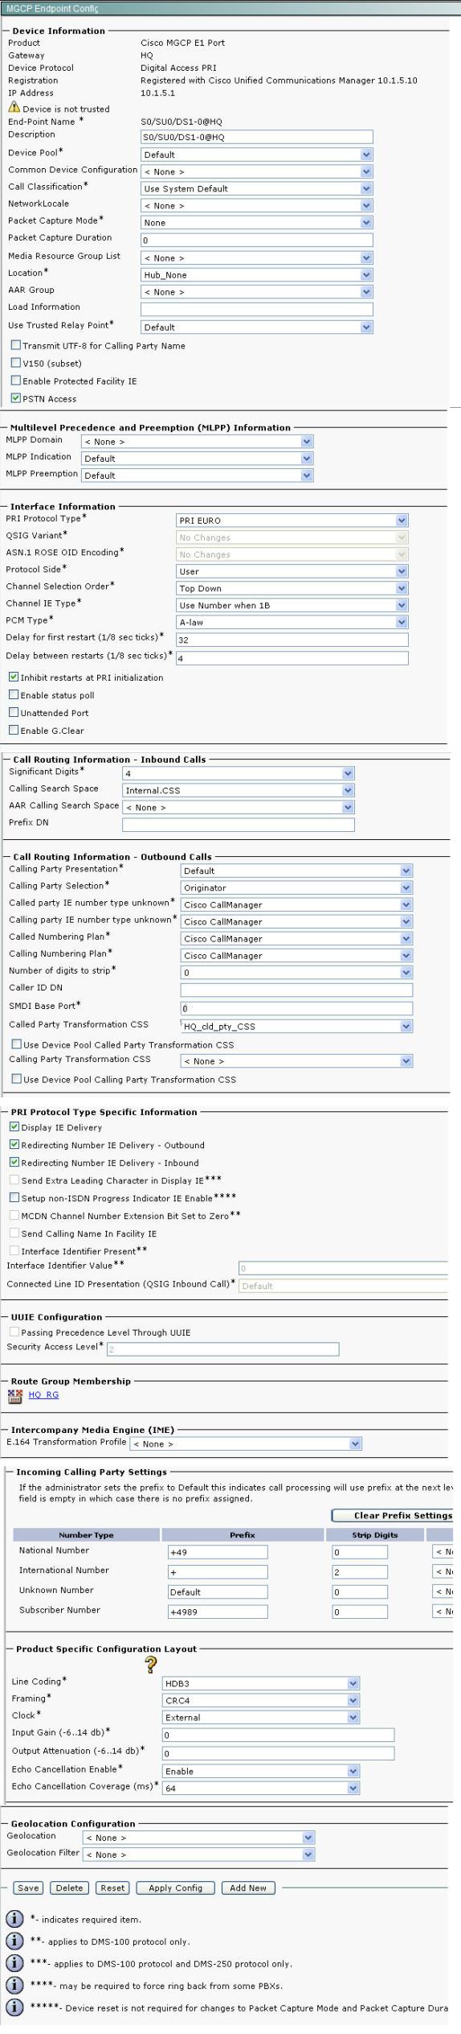This screenshot has height=2034, width=461.
Task: Enable status poll checkbox
Action: (14, 695)
